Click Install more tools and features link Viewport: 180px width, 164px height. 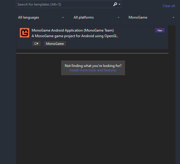pyautogui.click(x=93, y=70)
